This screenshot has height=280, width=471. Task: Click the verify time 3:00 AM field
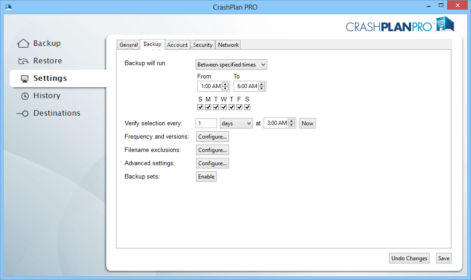click(276, 123)
